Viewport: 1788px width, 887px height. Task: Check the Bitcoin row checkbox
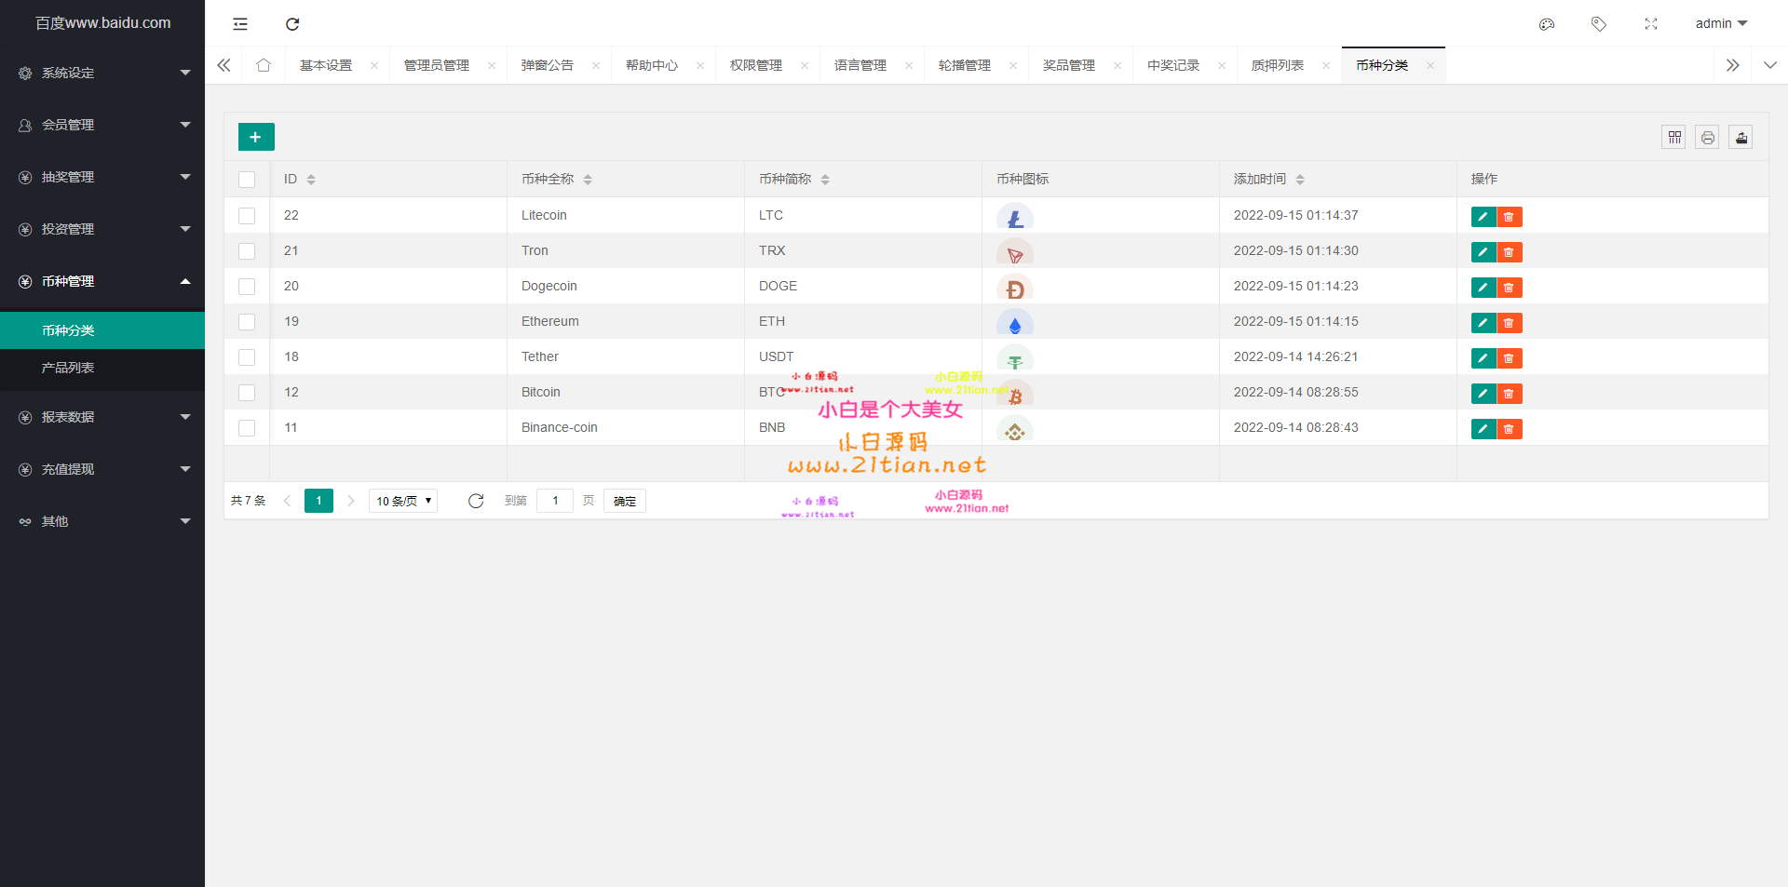pos(247,393)
